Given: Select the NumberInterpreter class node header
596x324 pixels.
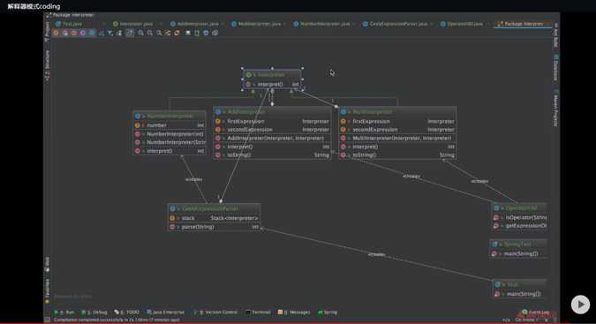Looking at the screenshot, I should tap(170, 116).
